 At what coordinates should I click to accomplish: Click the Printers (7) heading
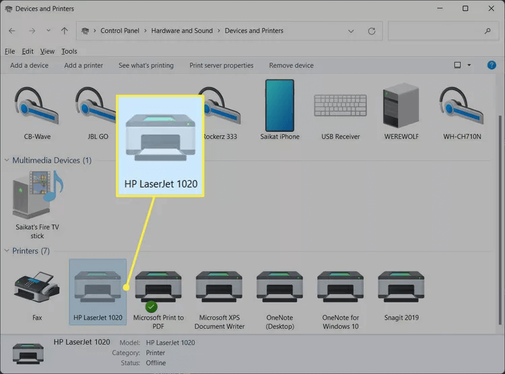tap(31, 251)
